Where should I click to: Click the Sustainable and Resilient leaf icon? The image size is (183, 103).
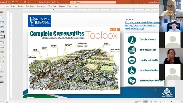pyautogui.click(x=132, y=81)
